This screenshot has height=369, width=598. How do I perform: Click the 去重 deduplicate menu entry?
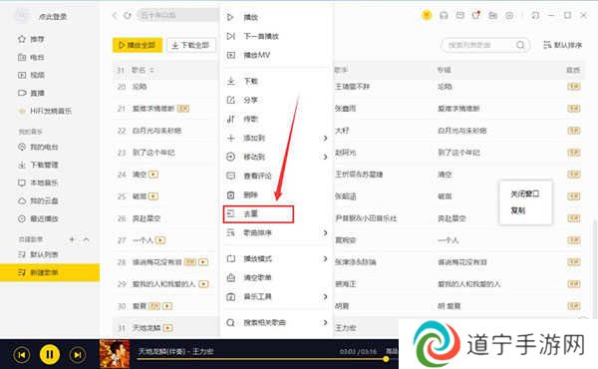click(x=258, y=213)
